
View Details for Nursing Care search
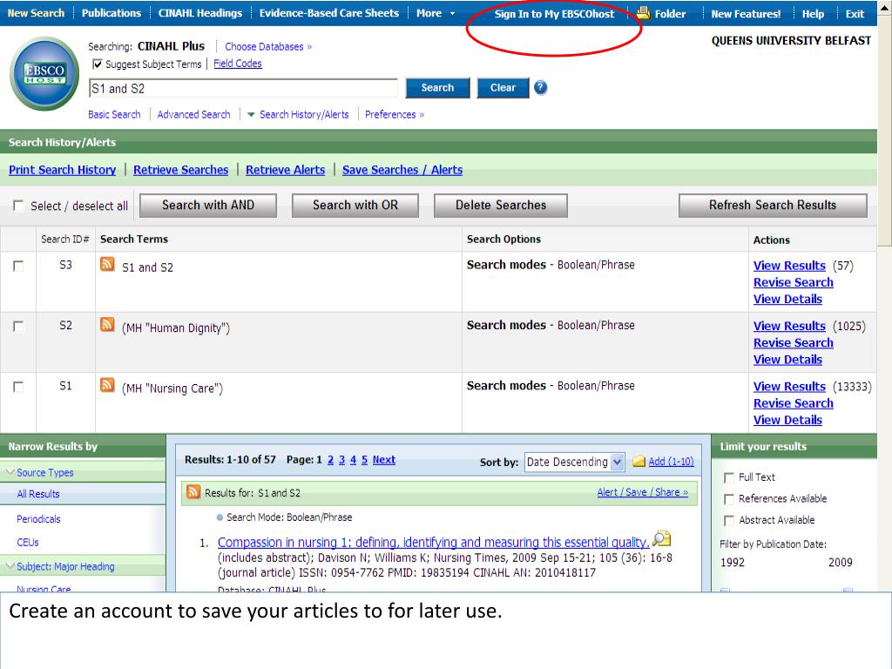pos(787,420)
